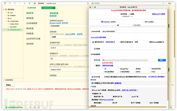Click the save icon in HBuilder toolbar

click(x=10, y=3)
